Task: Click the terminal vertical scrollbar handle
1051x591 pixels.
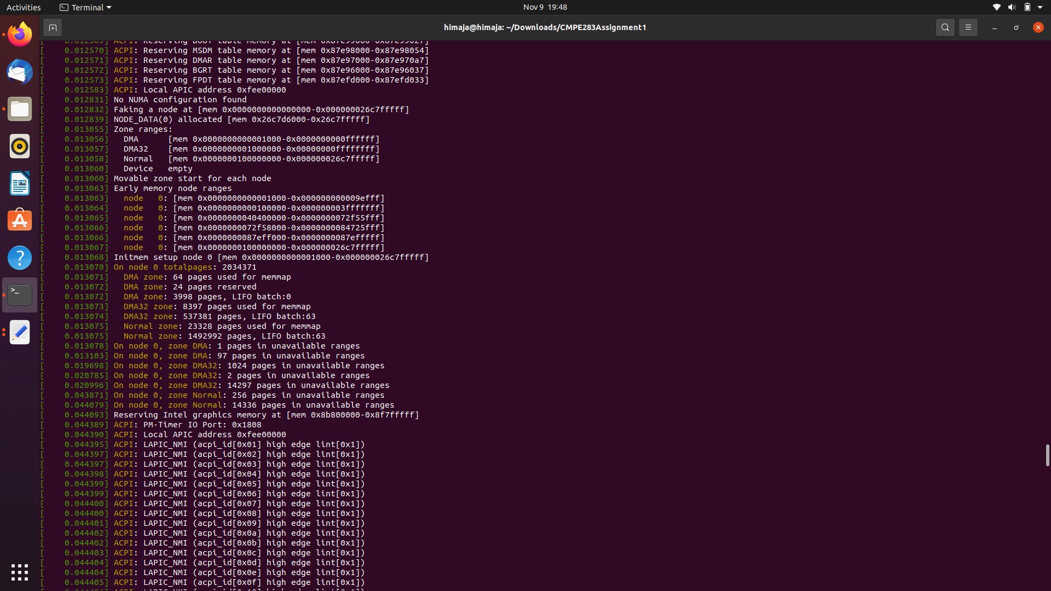Action: tap(1047, 455)
